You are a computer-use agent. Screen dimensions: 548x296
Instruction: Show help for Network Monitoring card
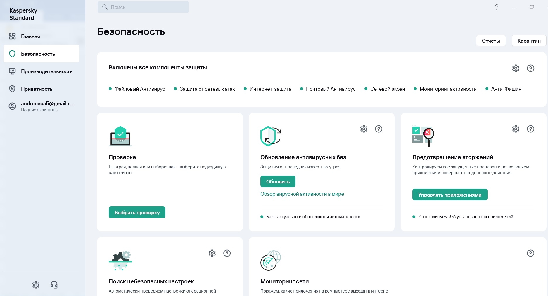click(530, 253)
